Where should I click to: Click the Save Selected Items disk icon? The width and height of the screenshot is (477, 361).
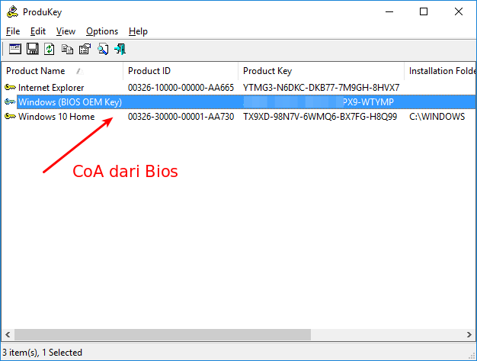tap(32, 49)
